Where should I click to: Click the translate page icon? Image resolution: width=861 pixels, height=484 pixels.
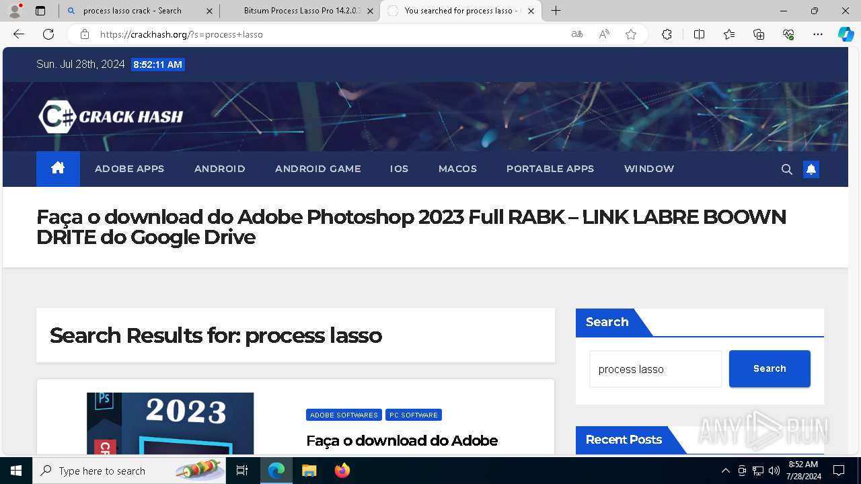(x=576, y=34)
